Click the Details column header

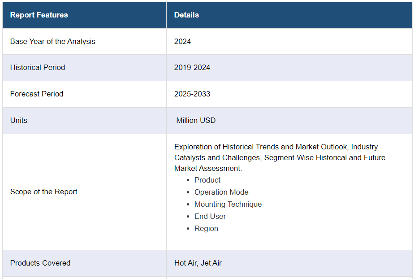pyautogui.click(x=186, y=15)
